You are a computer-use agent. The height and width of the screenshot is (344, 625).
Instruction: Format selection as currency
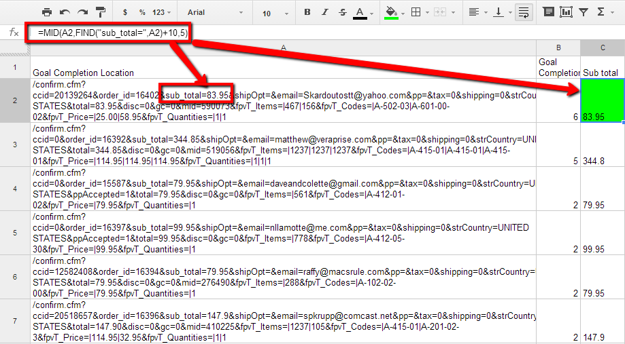click(125, 12)
